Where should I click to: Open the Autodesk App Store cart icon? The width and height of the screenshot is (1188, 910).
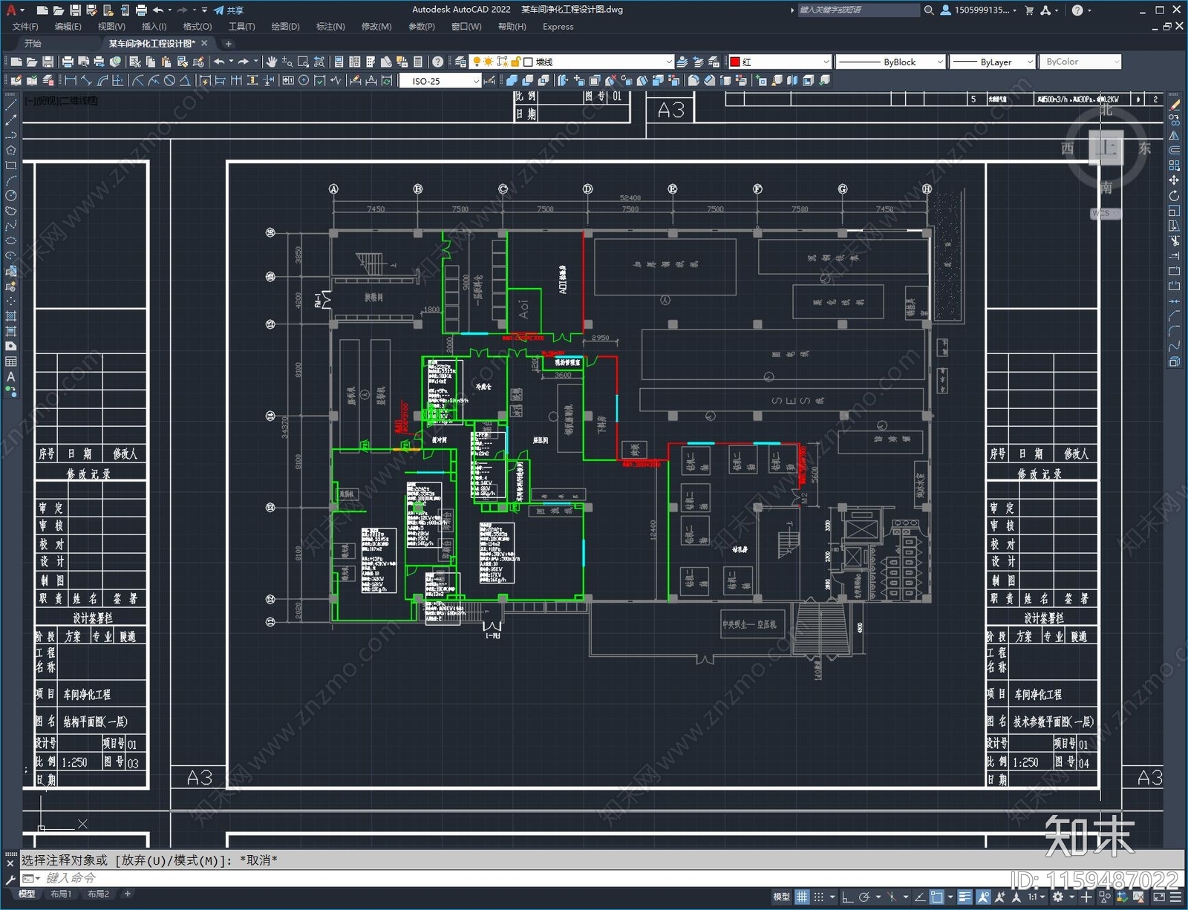click(x=1029, y=10)
